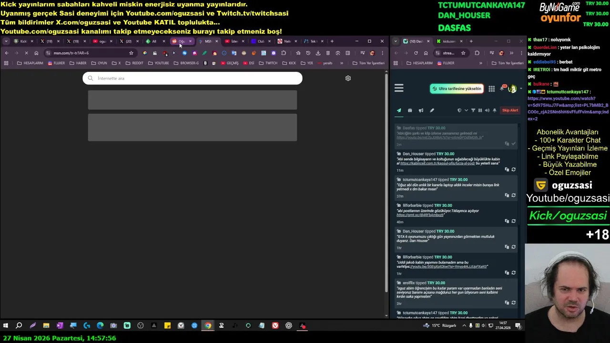Mark the Dasfas tip as read checkmark
The width and height of the screenshot is (610, 343).
(513, 144)
